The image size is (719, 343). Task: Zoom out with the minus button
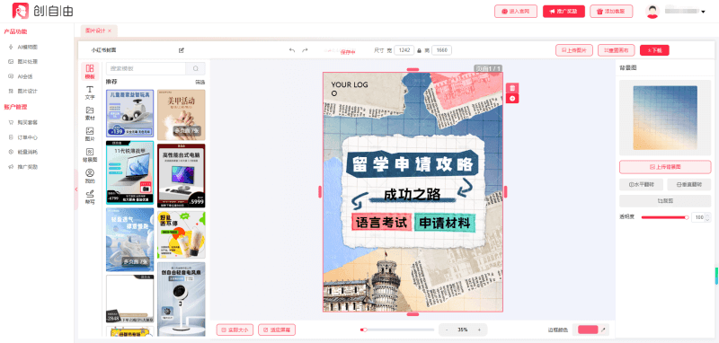[x=447, y=330]
